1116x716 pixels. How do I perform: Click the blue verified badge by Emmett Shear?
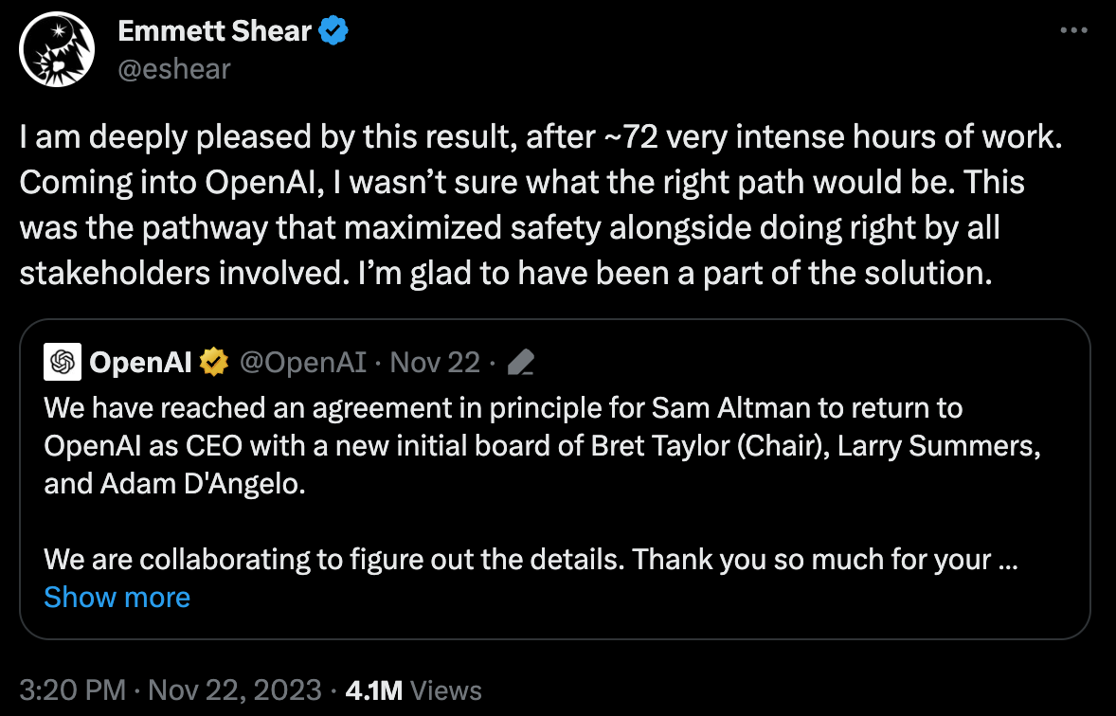(333, 31)
